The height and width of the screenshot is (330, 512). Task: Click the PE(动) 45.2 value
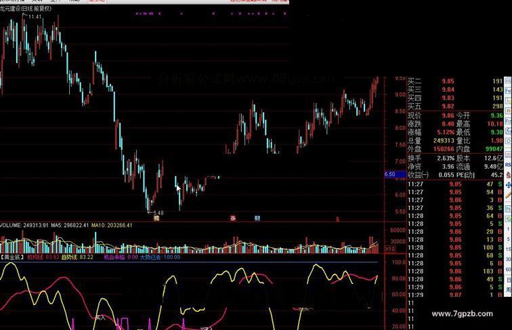pos(496,175)
